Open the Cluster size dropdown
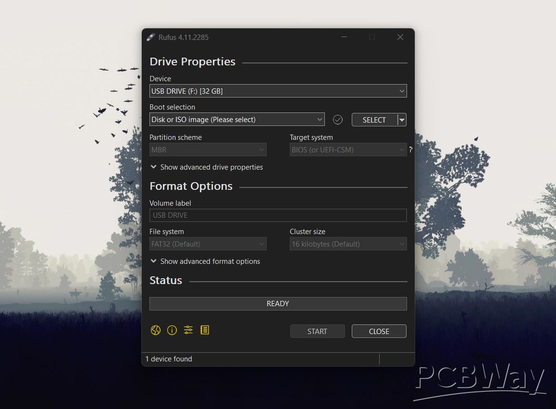 click(348, 244)
